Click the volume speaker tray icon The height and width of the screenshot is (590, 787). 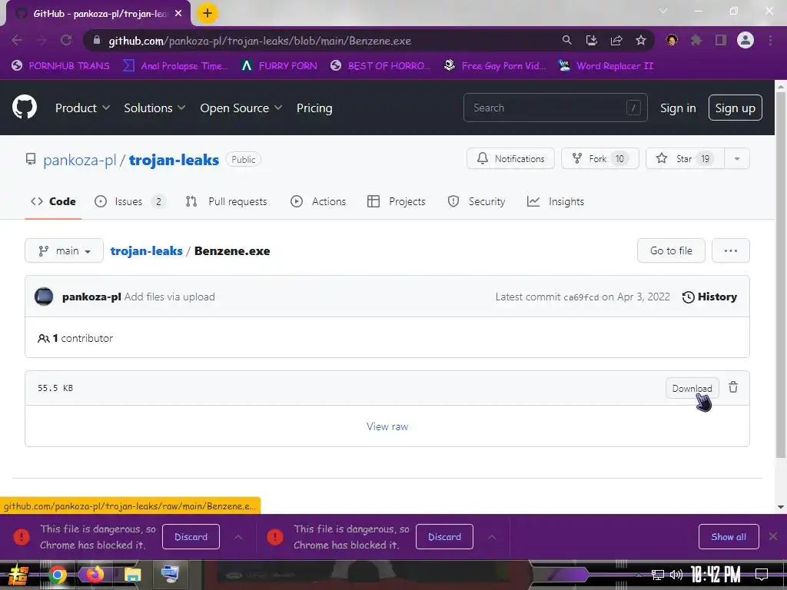coord(676,575)
